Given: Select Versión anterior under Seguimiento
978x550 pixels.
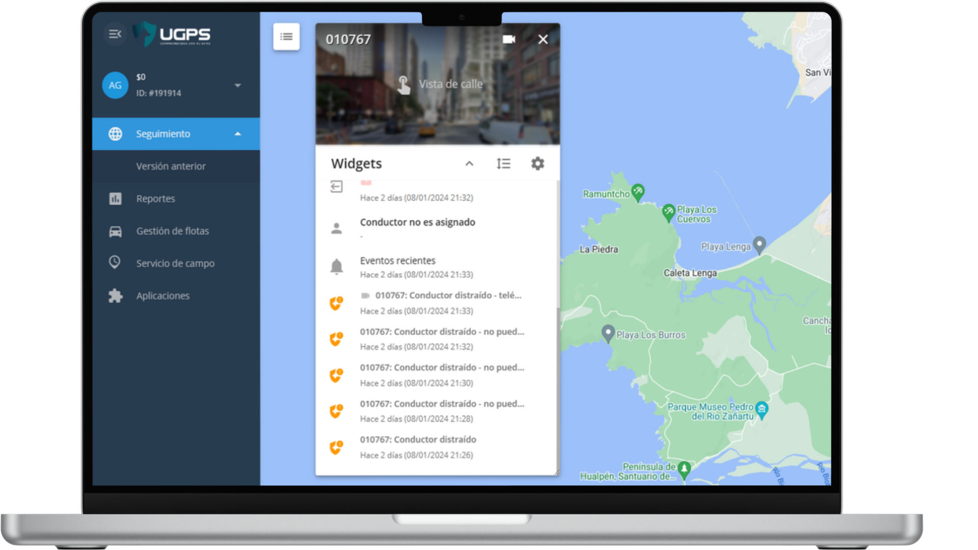Looking at the screenshot, I should pyautogui.click(x=170, y=166).
